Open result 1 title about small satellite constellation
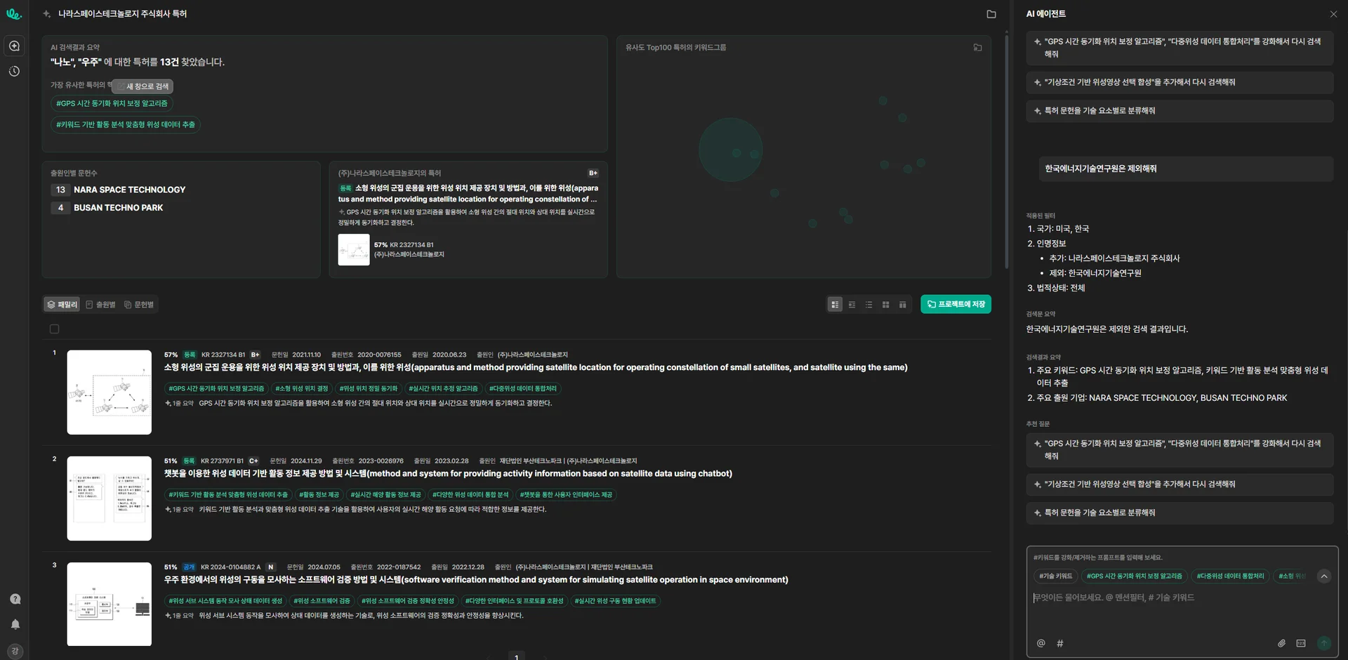The image size is (1348, 660). (x=536, y=367)
